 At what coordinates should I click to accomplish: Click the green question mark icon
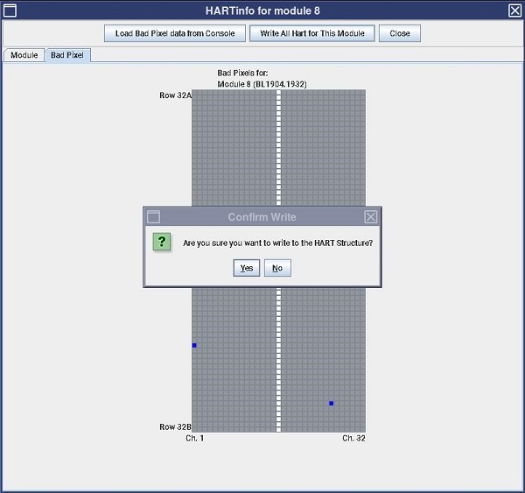point(162,242)
